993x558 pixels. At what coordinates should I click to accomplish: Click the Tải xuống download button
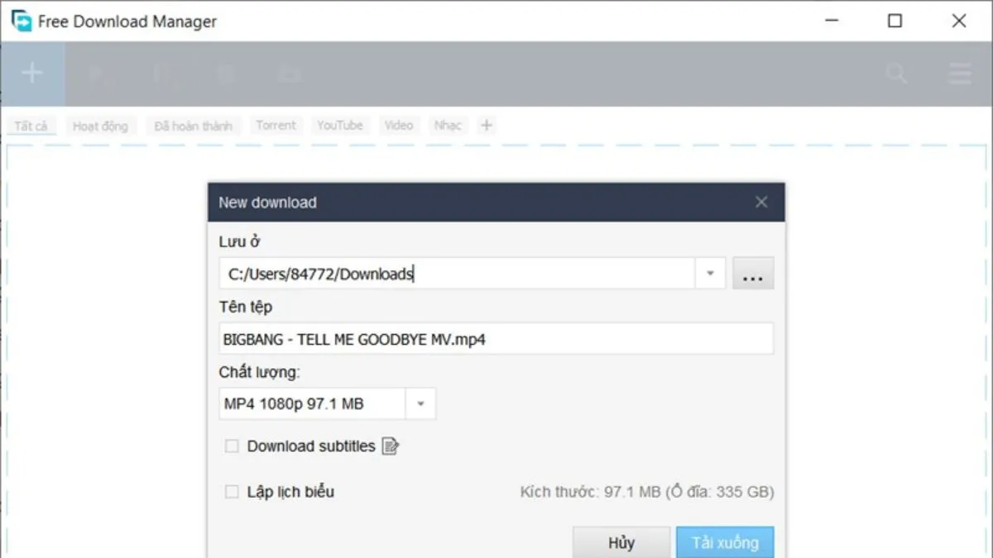(724, 542)
